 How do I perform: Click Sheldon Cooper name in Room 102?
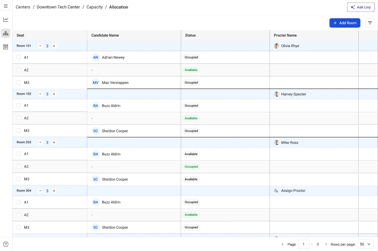(x=115, y=131)
